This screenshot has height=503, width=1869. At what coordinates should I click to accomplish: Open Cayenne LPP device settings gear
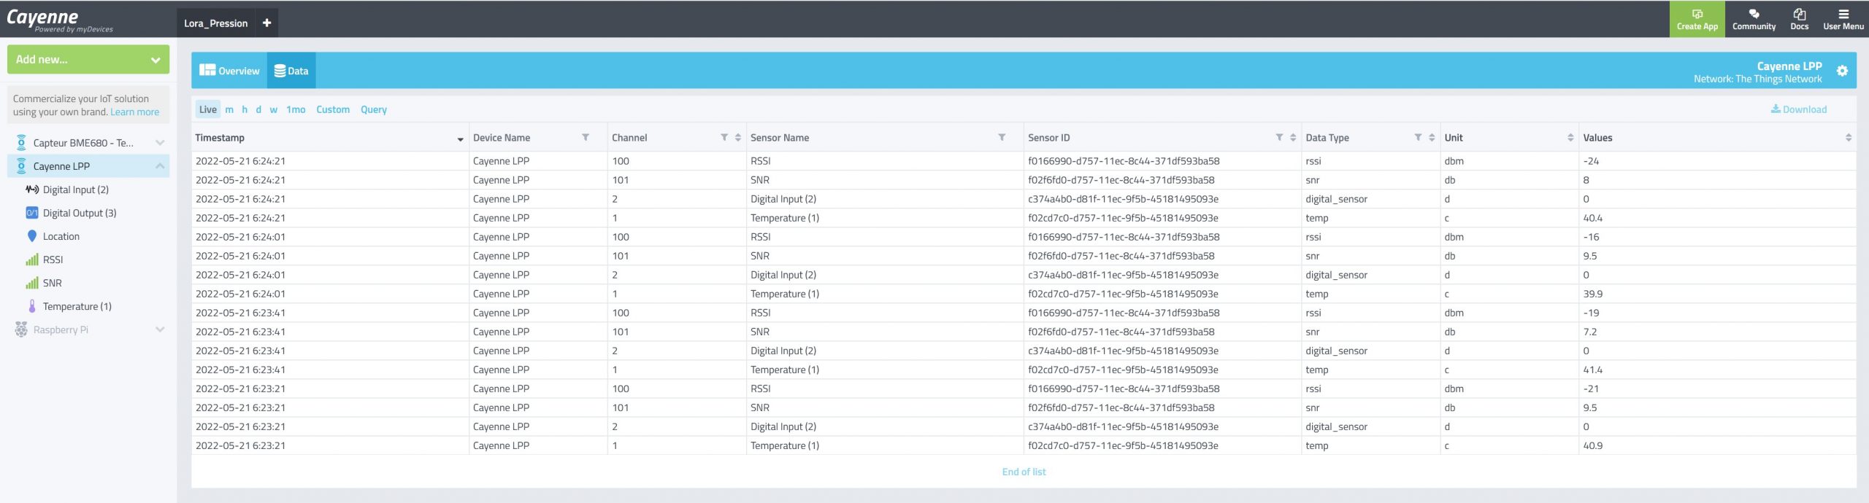[1842, 71]
